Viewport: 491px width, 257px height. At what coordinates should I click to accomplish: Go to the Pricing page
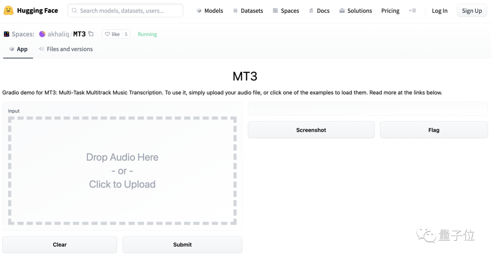click(390, 10)
